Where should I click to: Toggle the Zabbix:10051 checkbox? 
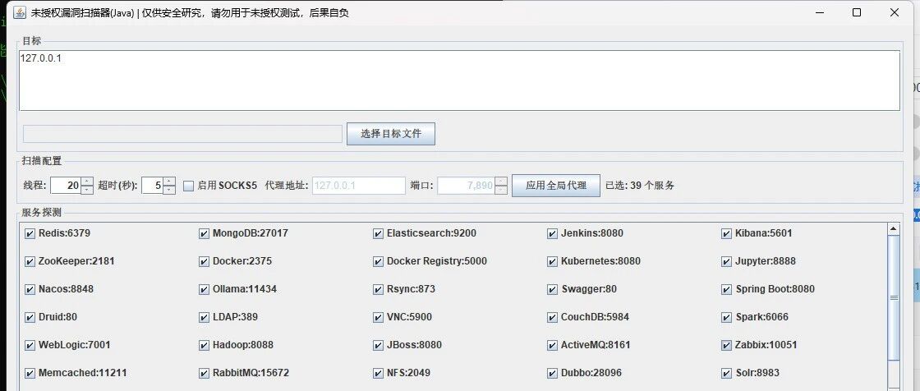point(726,345)
